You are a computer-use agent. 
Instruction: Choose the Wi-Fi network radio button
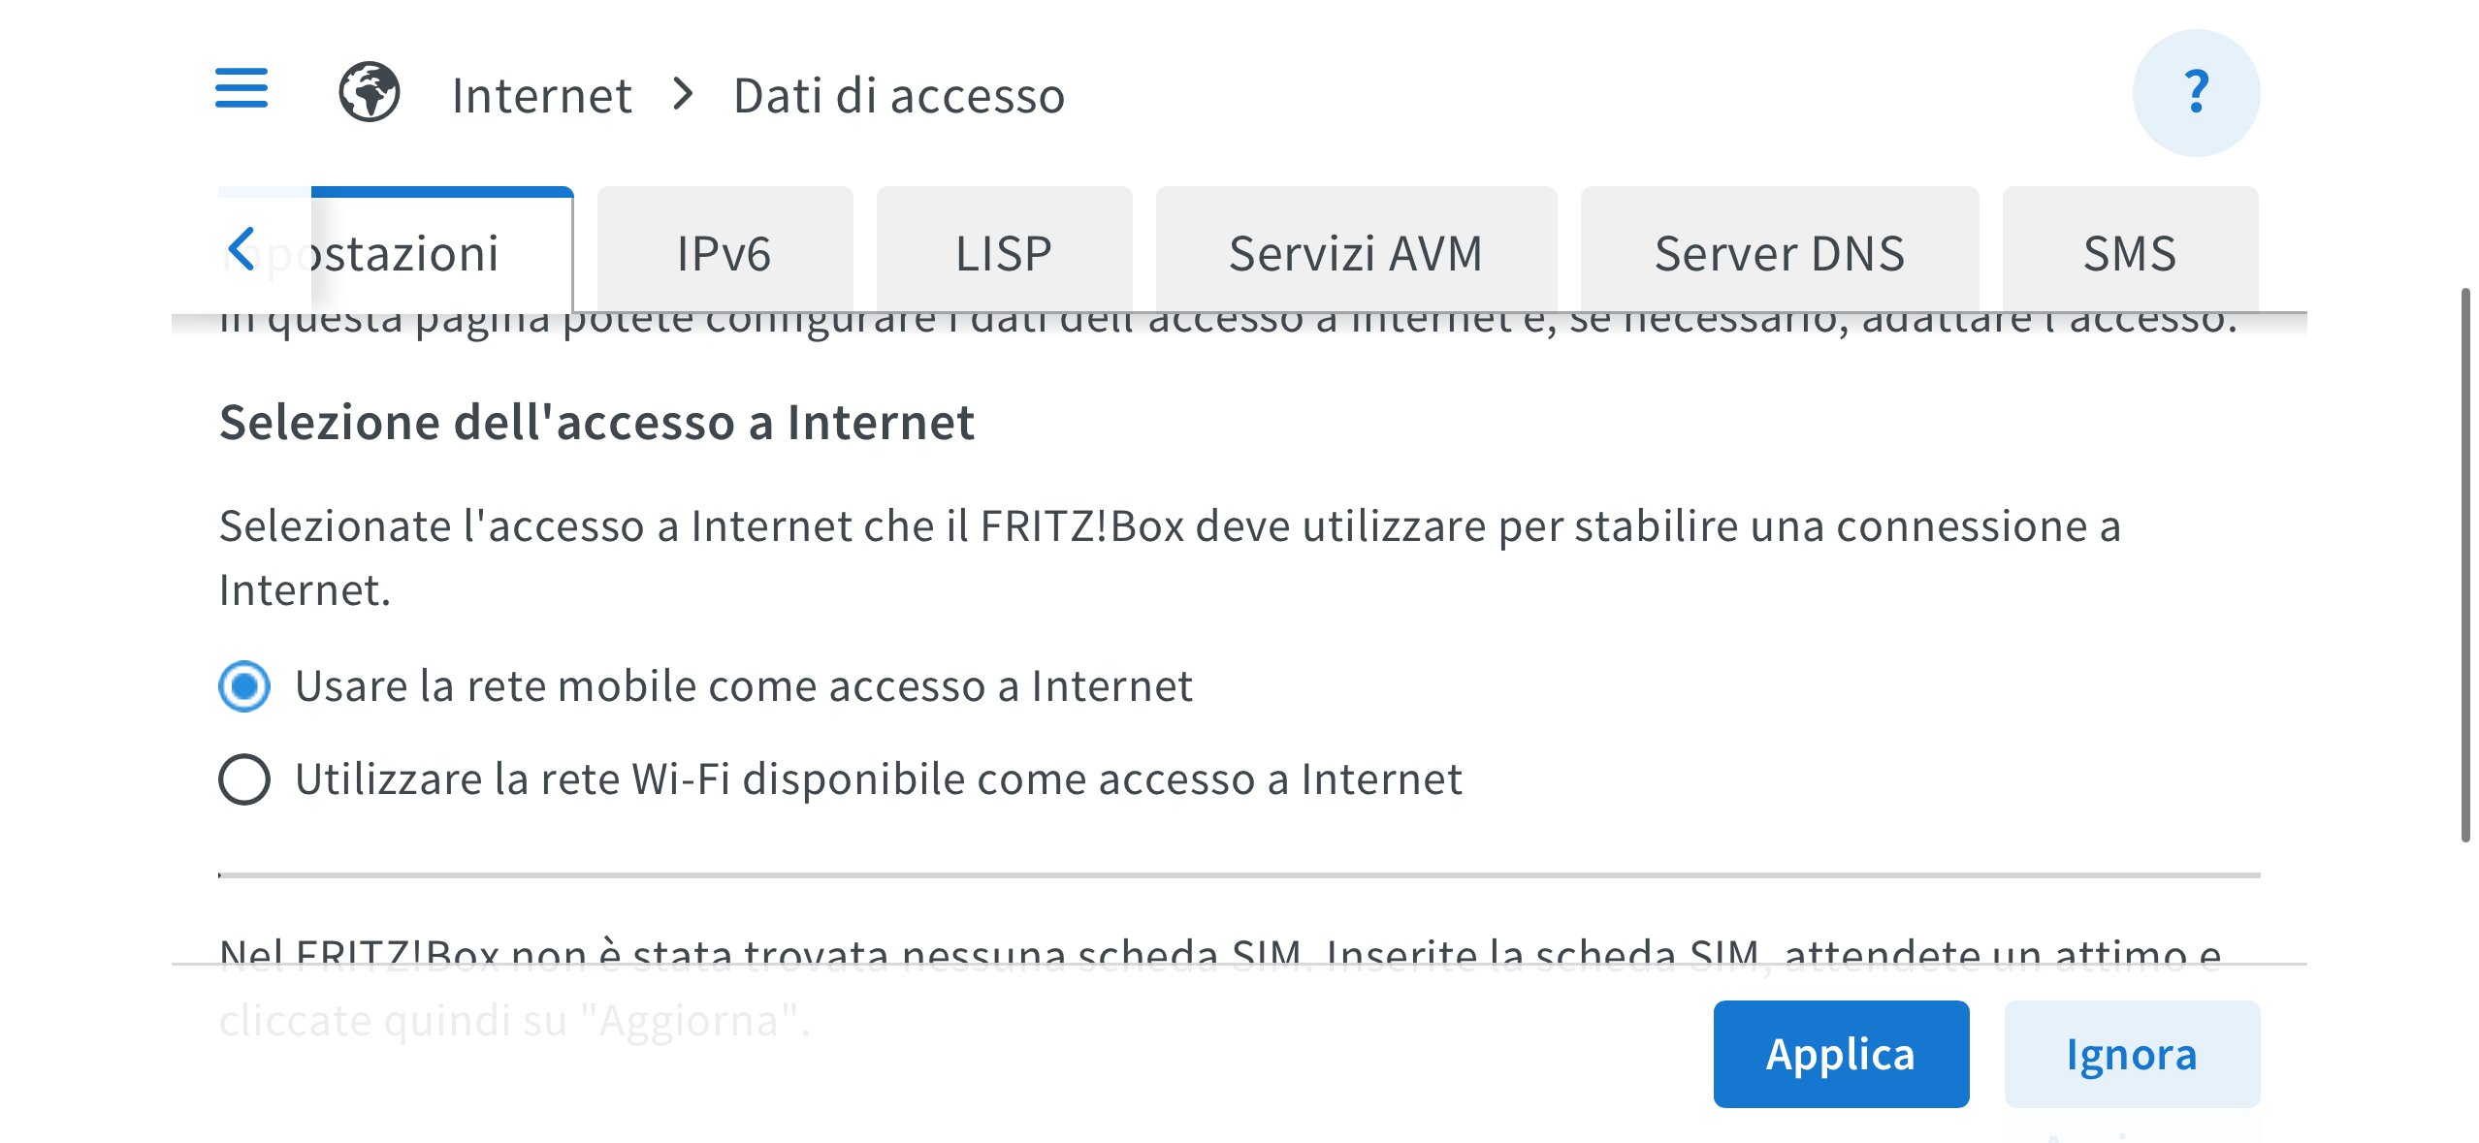pos(244,779)
